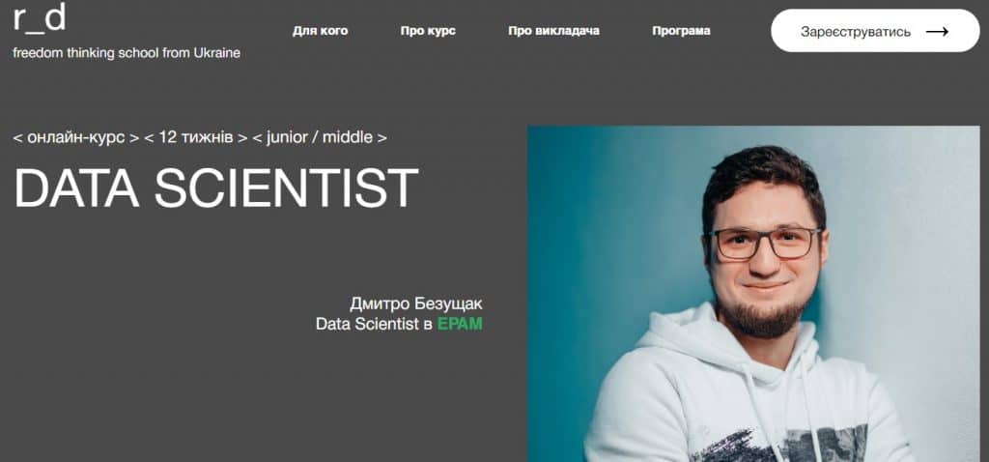Image resolution: width=989 pixels, height=462 pixels.
Task: Follow the green EPAM link
Action: click(x=460, y=325)
